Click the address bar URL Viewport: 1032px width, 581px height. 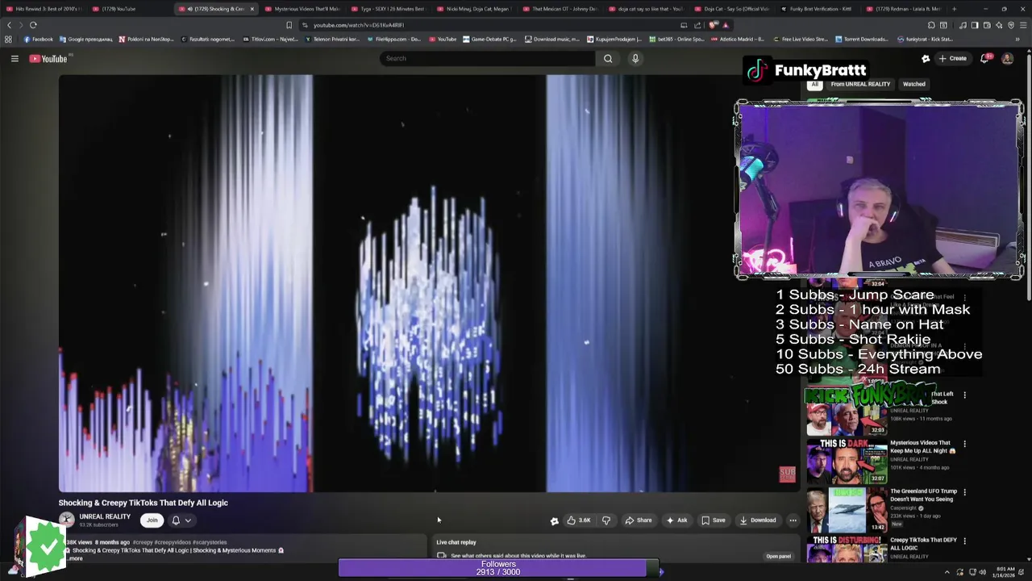coord(359,25)
